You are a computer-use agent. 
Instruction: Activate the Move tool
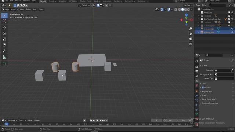coord(4,28)
